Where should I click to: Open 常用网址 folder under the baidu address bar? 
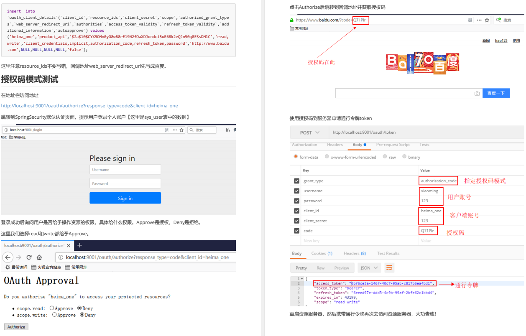pos(299,28)
